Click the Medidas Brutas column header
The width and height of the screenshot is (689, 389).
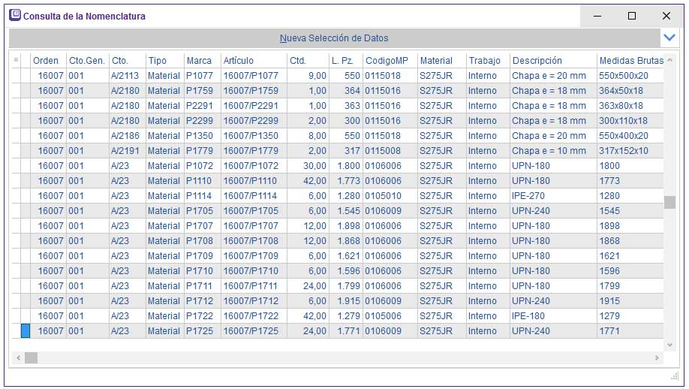(630, 60)
